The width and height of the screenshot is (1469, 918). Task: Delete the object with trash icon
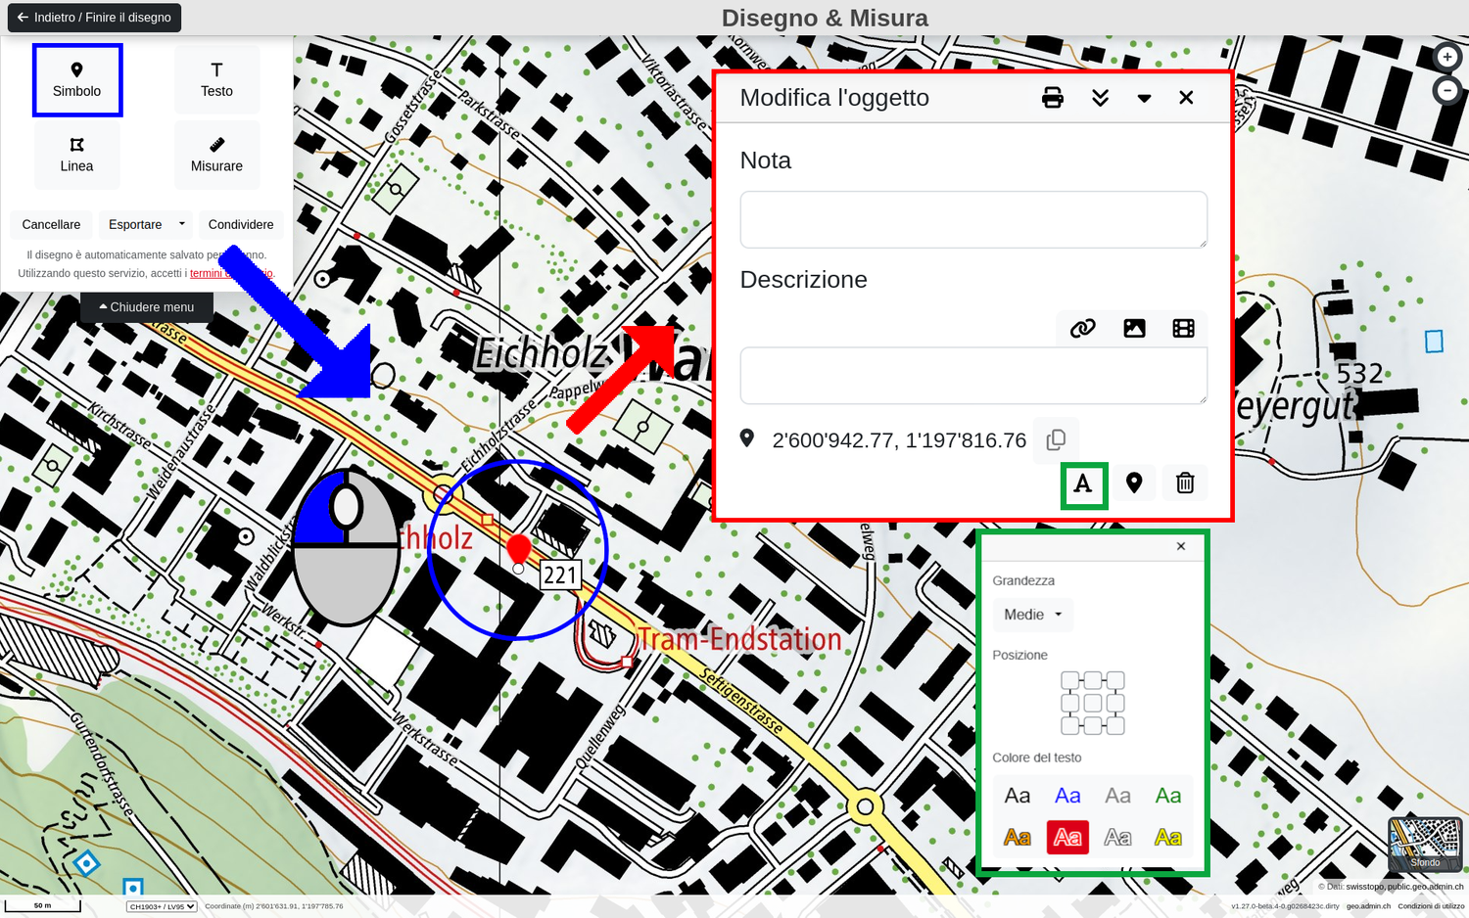point(1185,483)
